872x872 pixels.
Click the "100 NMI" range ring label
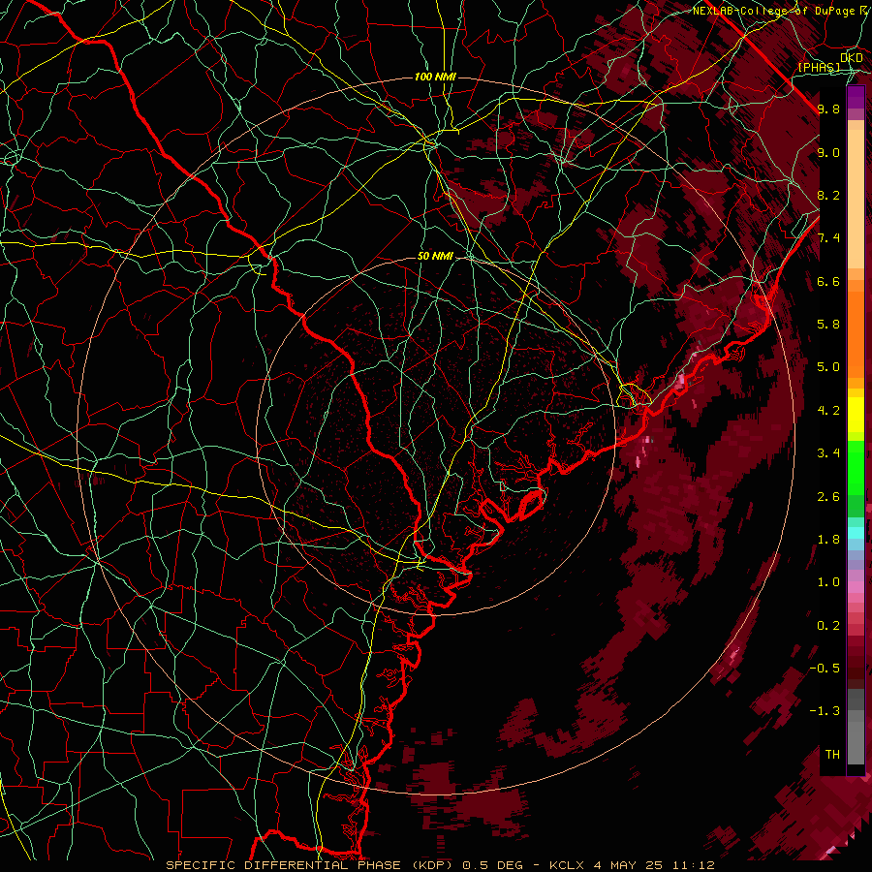coord(435,77)
